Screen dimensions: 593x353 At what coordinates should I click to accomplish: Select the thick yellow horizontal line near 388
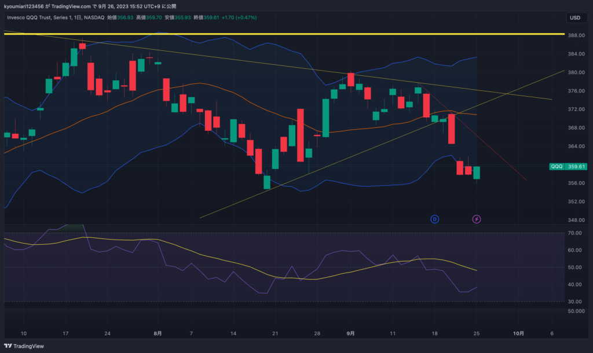pyautogui.click(x=284, y=34)
